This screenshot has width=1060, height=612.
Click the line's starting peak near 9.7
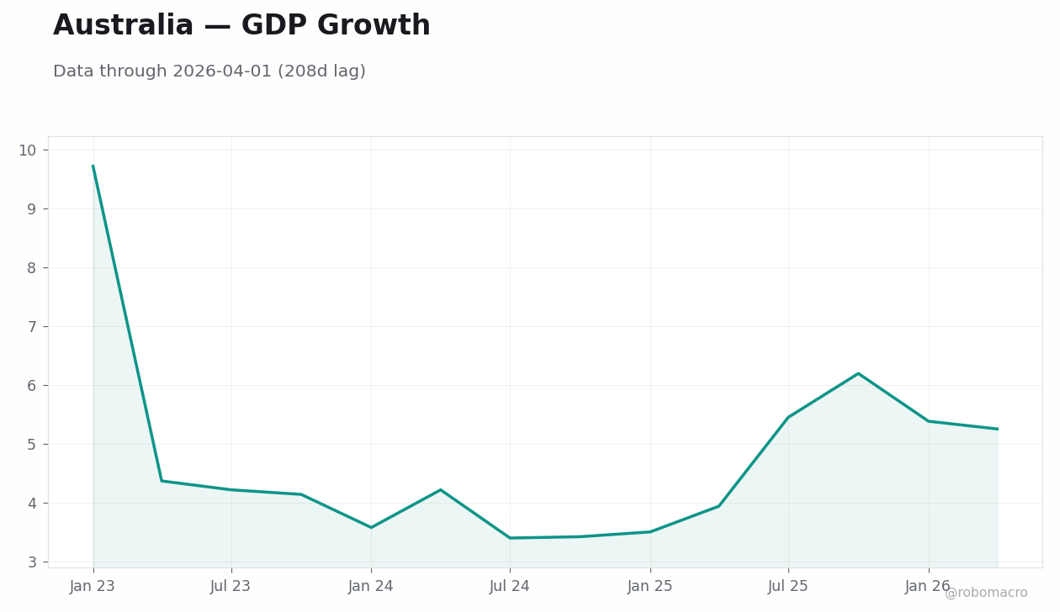[x=93, y=166]
